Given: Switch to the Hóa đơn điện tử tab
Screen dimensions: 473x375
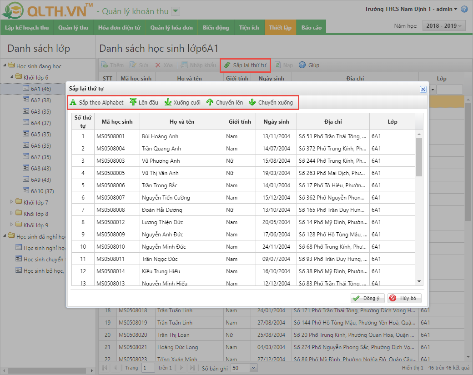Looking at the screenshot, I should click(119, 28).
